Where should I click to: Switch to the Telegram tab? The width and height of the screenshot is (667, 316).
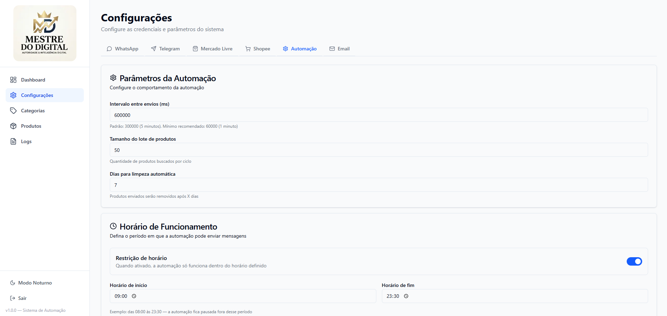point(165,49)
